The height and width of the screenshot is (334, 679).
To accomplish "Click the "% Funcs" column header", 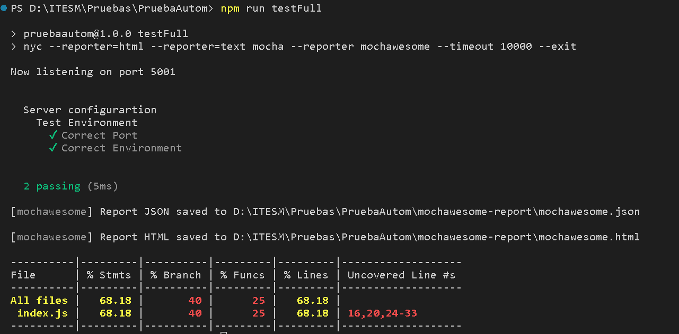I will 242,275.
